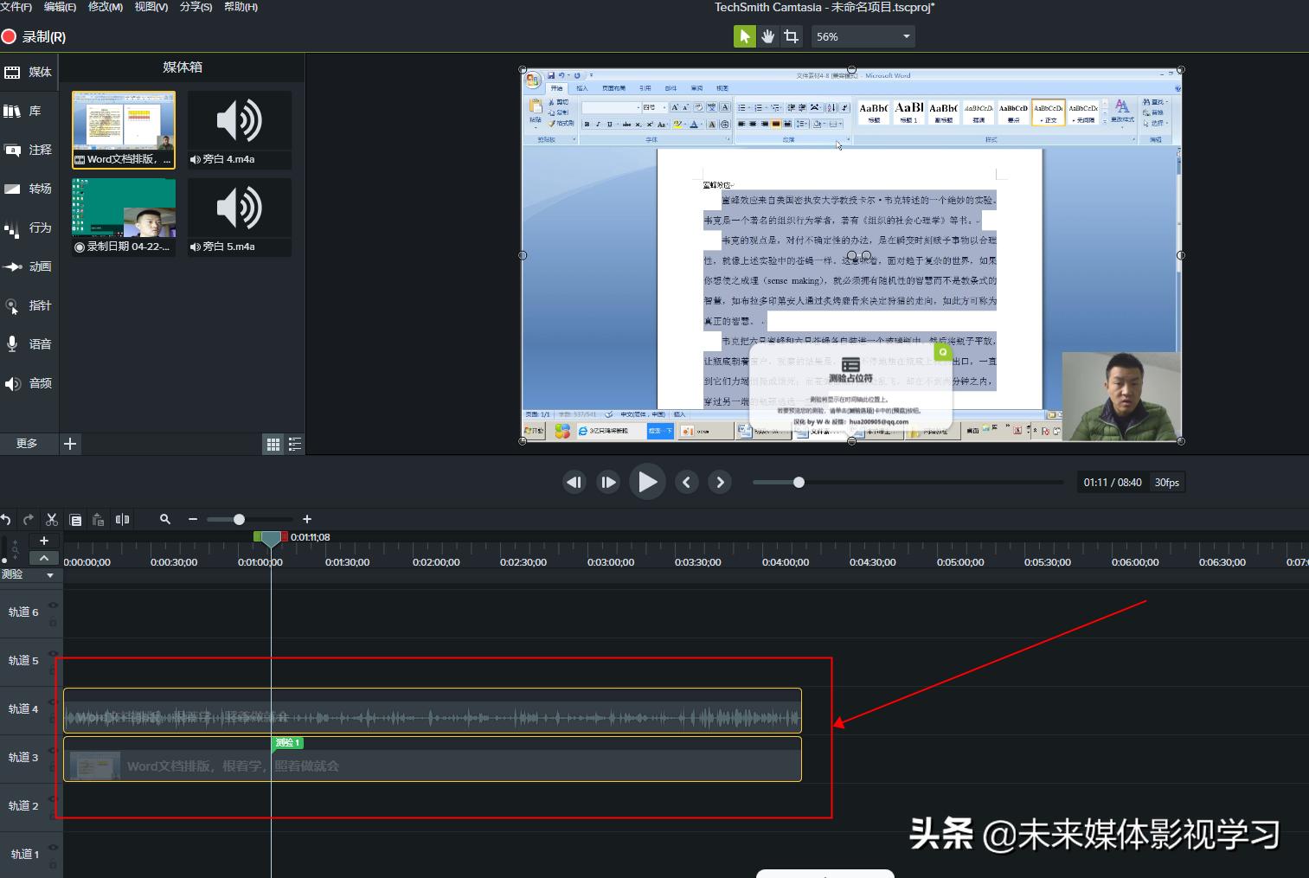Activate the hand pan tool
This screenshot has width=1309, height=878.
tap(767, 36)
